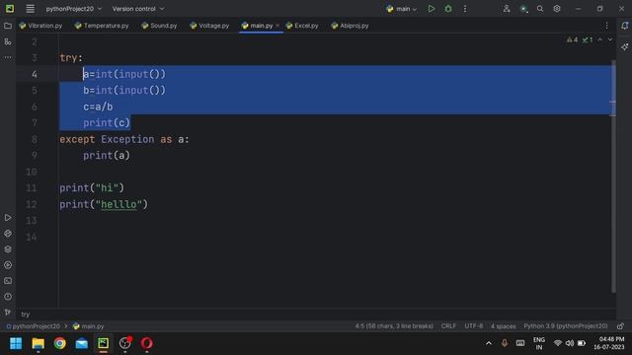
Task: Click gutter line number 8
Action: 35,139
